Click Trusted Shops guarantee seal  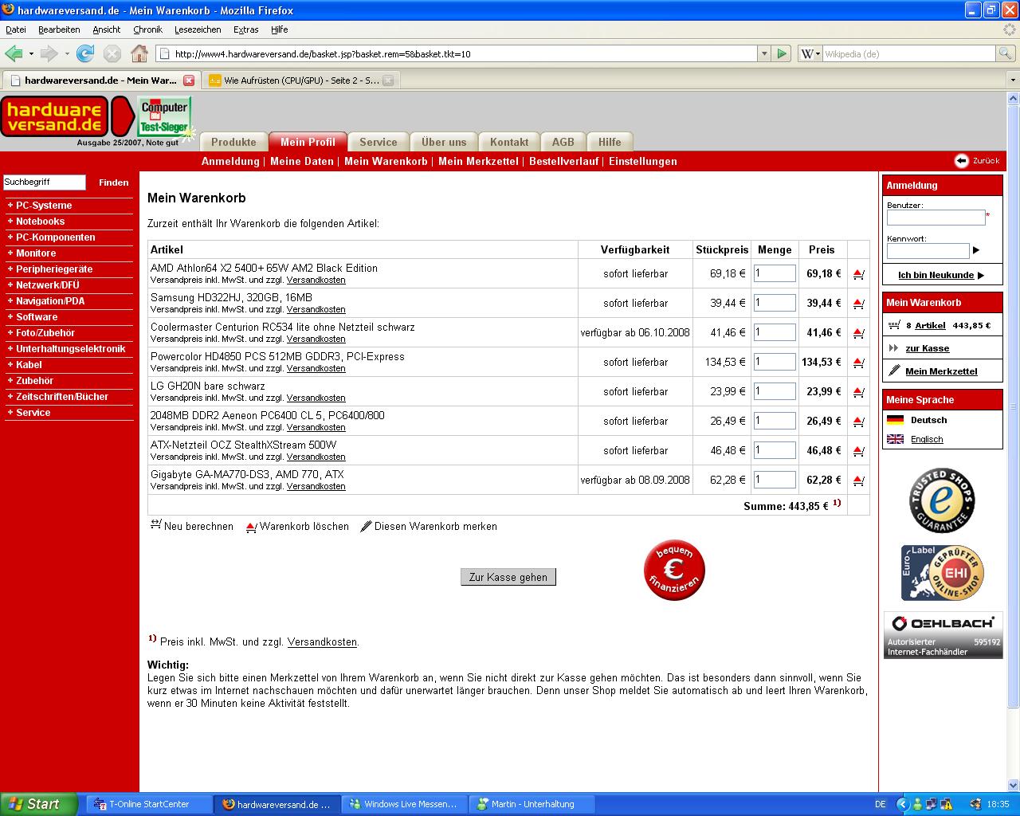coord(942,500)
